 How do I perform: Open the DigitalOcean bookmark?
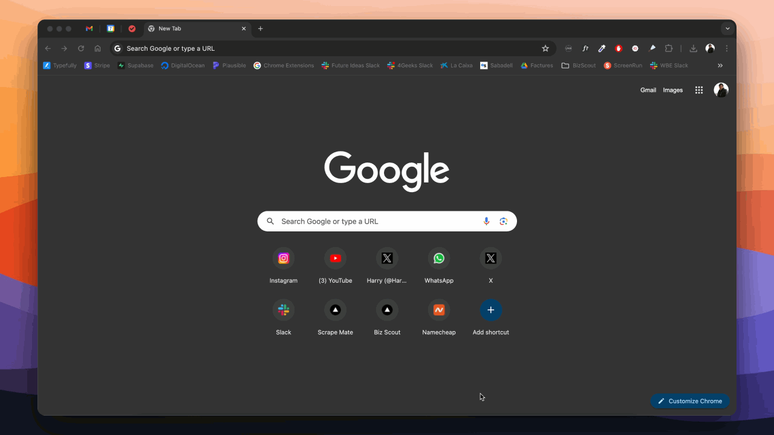(x=183, y=65)
